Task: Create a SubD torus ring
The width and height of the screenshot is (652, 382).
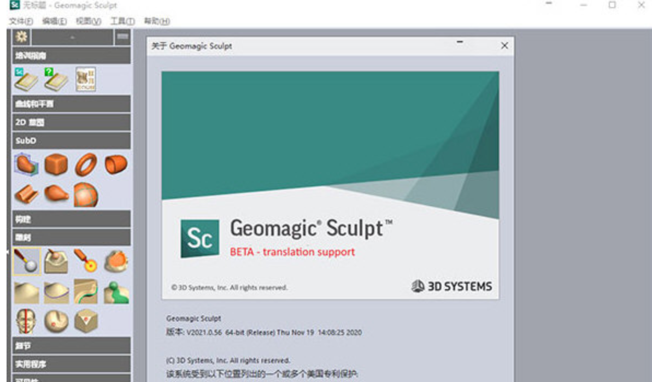Action: [86, 164]
